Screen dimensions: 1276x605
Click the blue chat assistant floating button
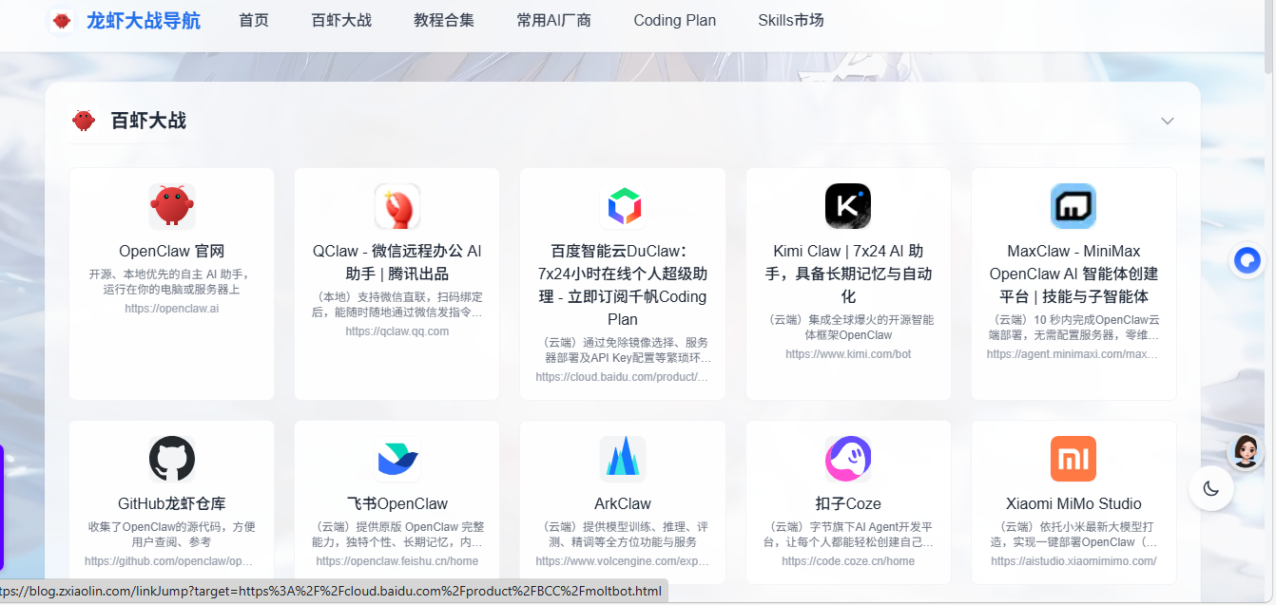pos(1247,260)
